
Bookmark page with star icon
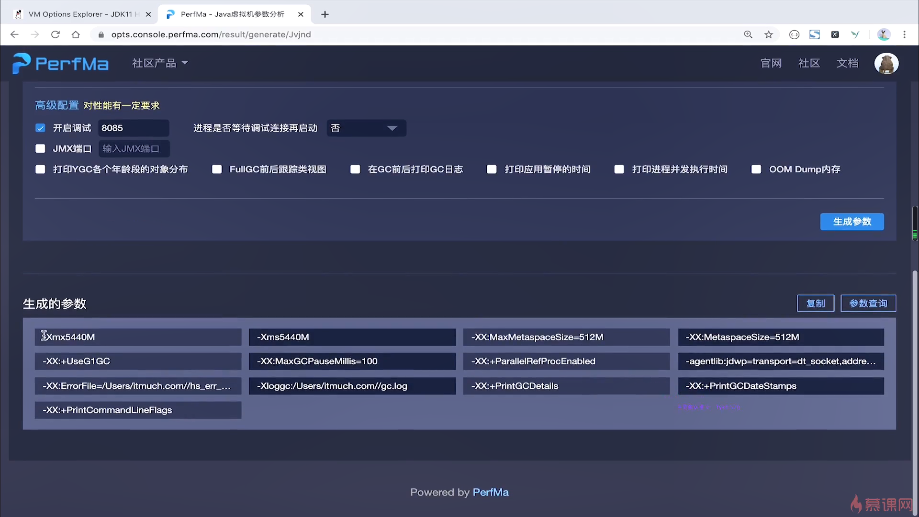(769, 34)
